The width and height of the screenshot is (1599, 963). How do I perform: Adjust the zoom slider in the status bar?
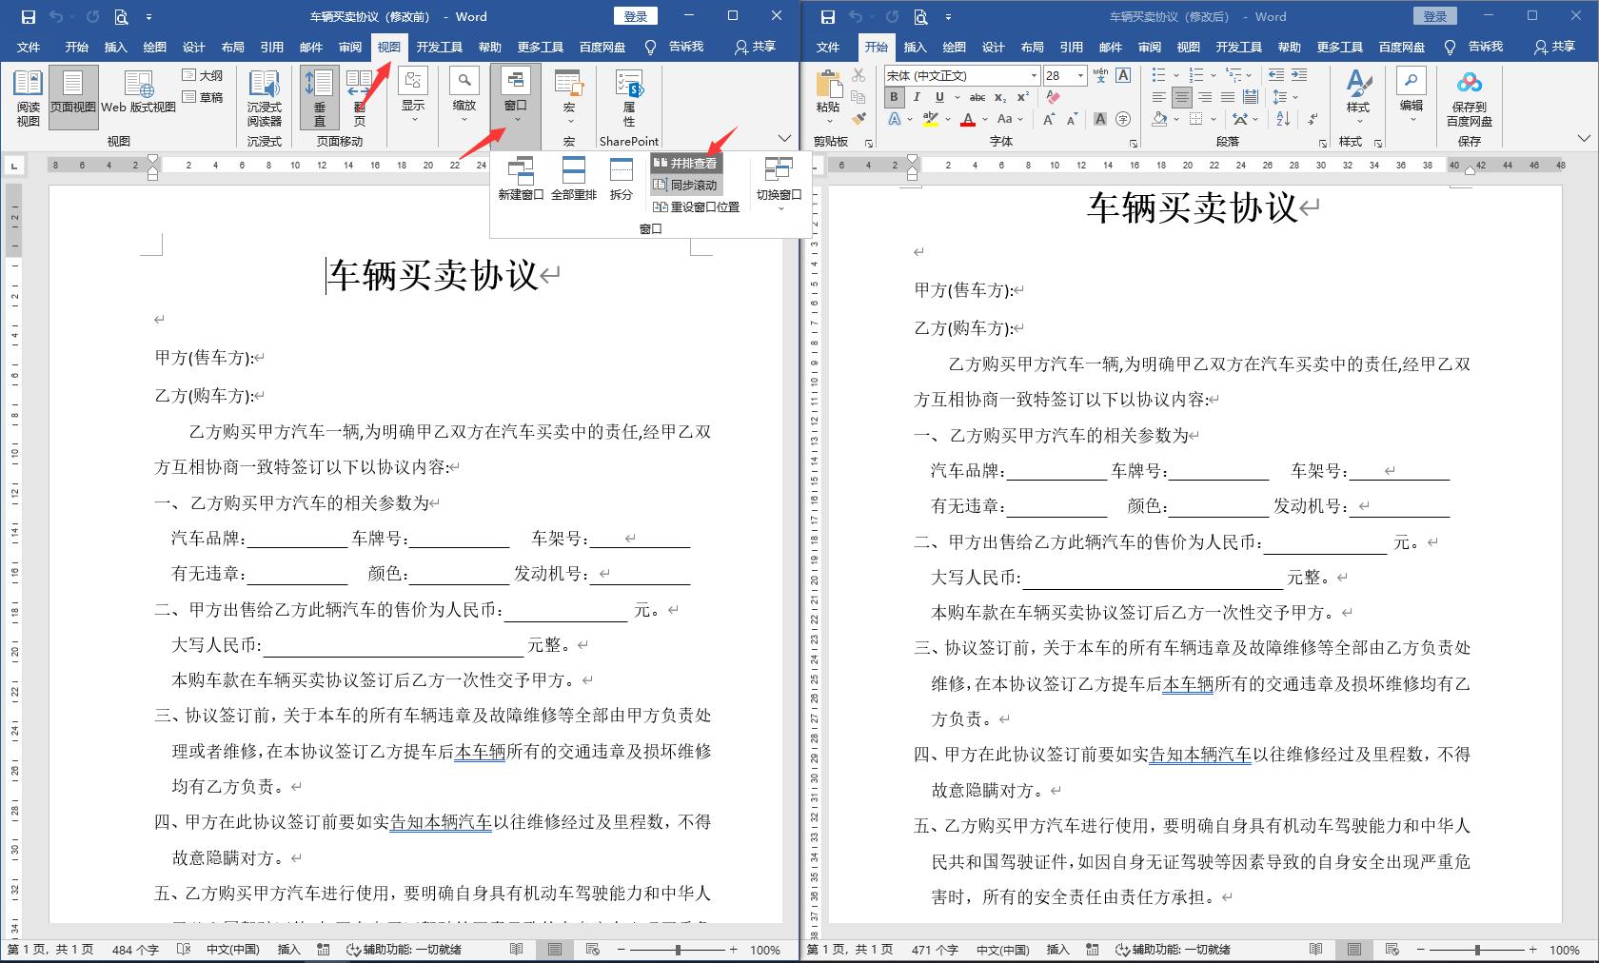tap(678, 949)
